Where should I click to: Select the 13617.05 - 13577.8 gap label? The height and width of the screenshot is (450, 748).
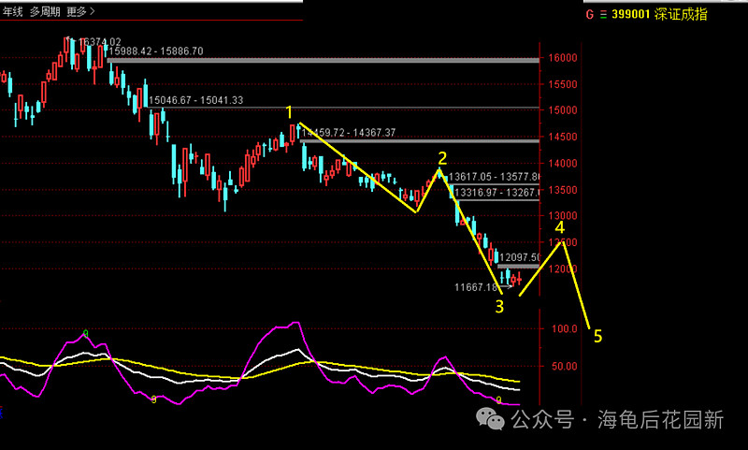pos(495,177)
